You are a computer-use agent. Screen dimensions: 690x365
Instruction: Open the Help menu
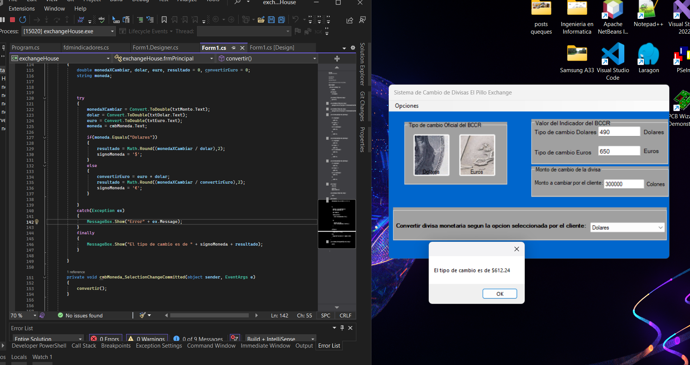80,9
